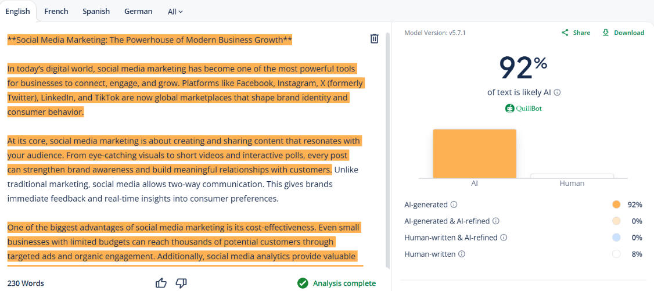Select the English language tab
654x291 pixels.
[x=17, y=11]
